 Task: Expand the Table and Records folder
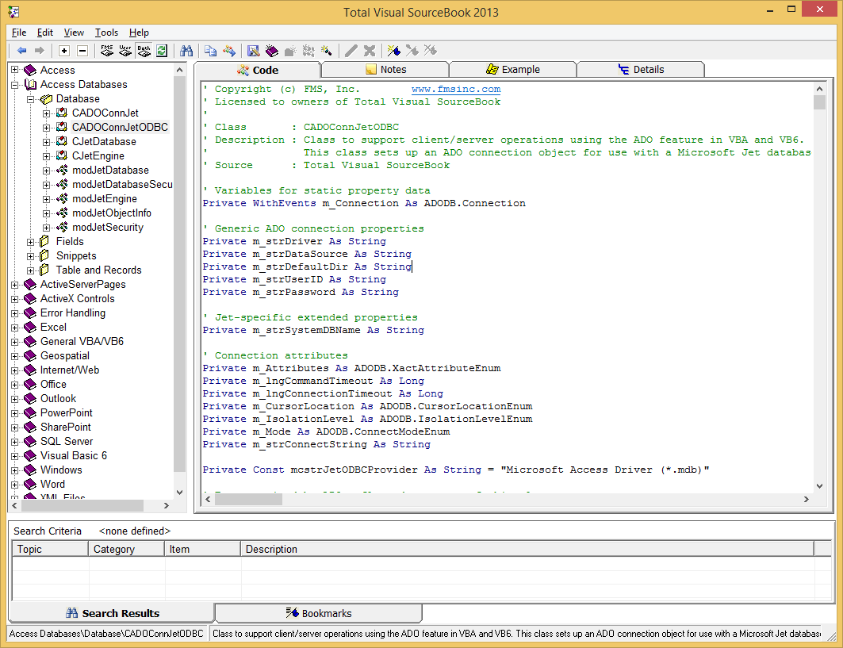[x=31, y=270]
